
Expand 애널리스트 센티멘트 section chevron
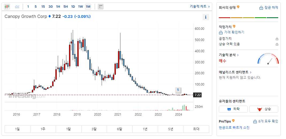tap(251, 72)
